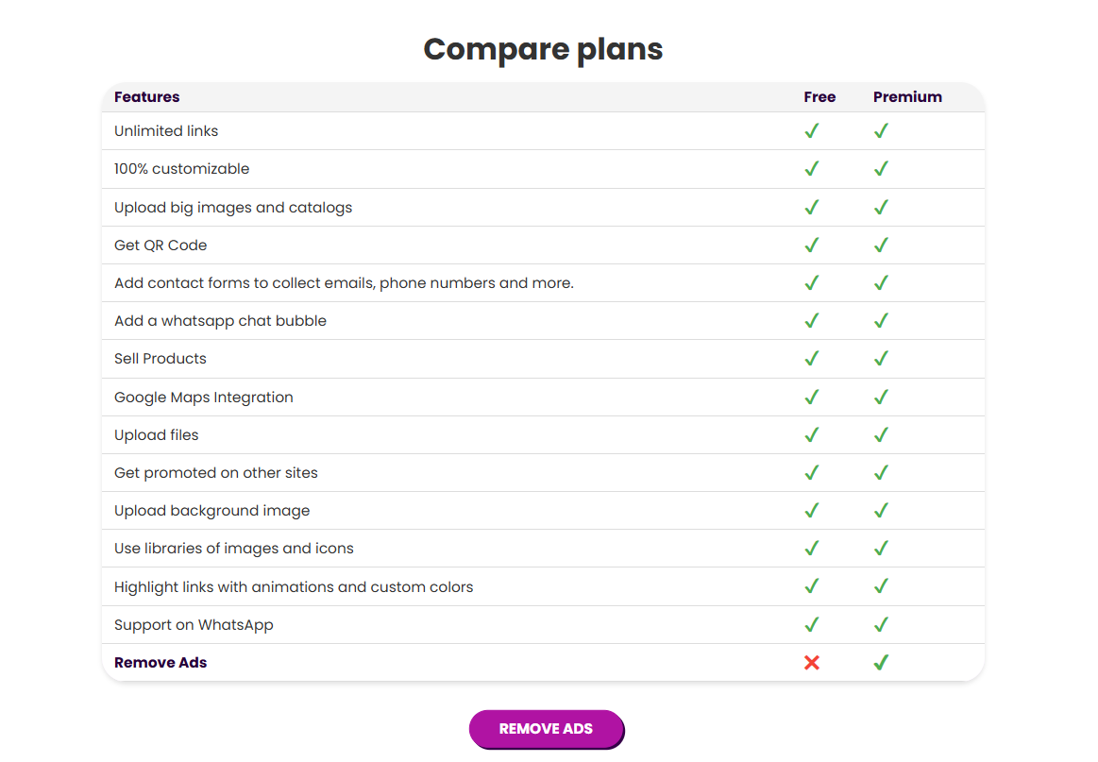The image size is (1098, 762).
Task: Click the Highlight links with animations row text
Action: (x=294, y=587)
